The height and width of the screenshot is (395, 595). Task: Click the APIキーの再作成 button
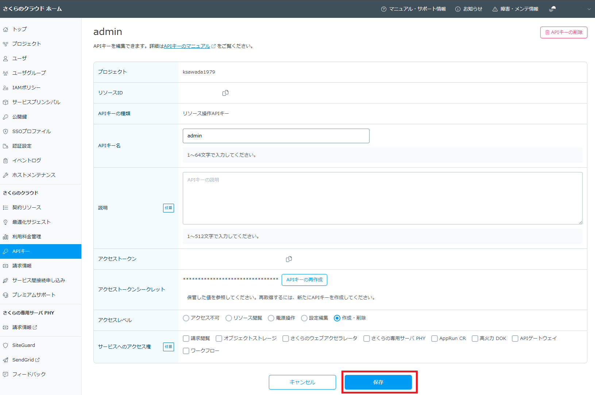pos(304,280)
